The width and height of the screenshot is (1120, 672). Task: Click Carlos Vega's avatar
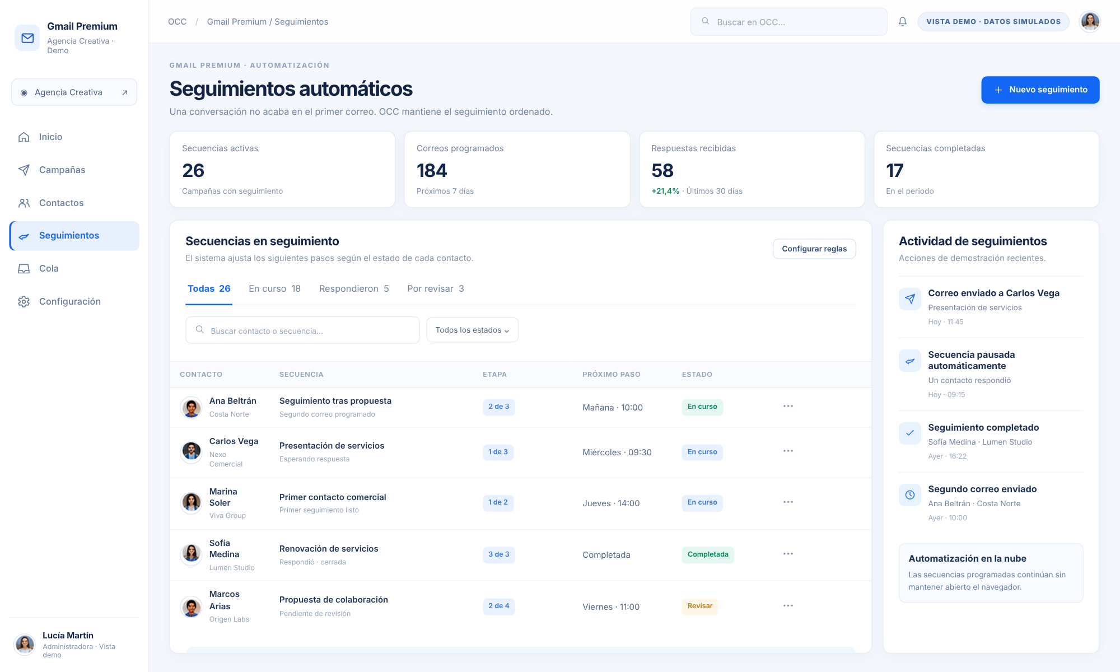pos(191,452)
